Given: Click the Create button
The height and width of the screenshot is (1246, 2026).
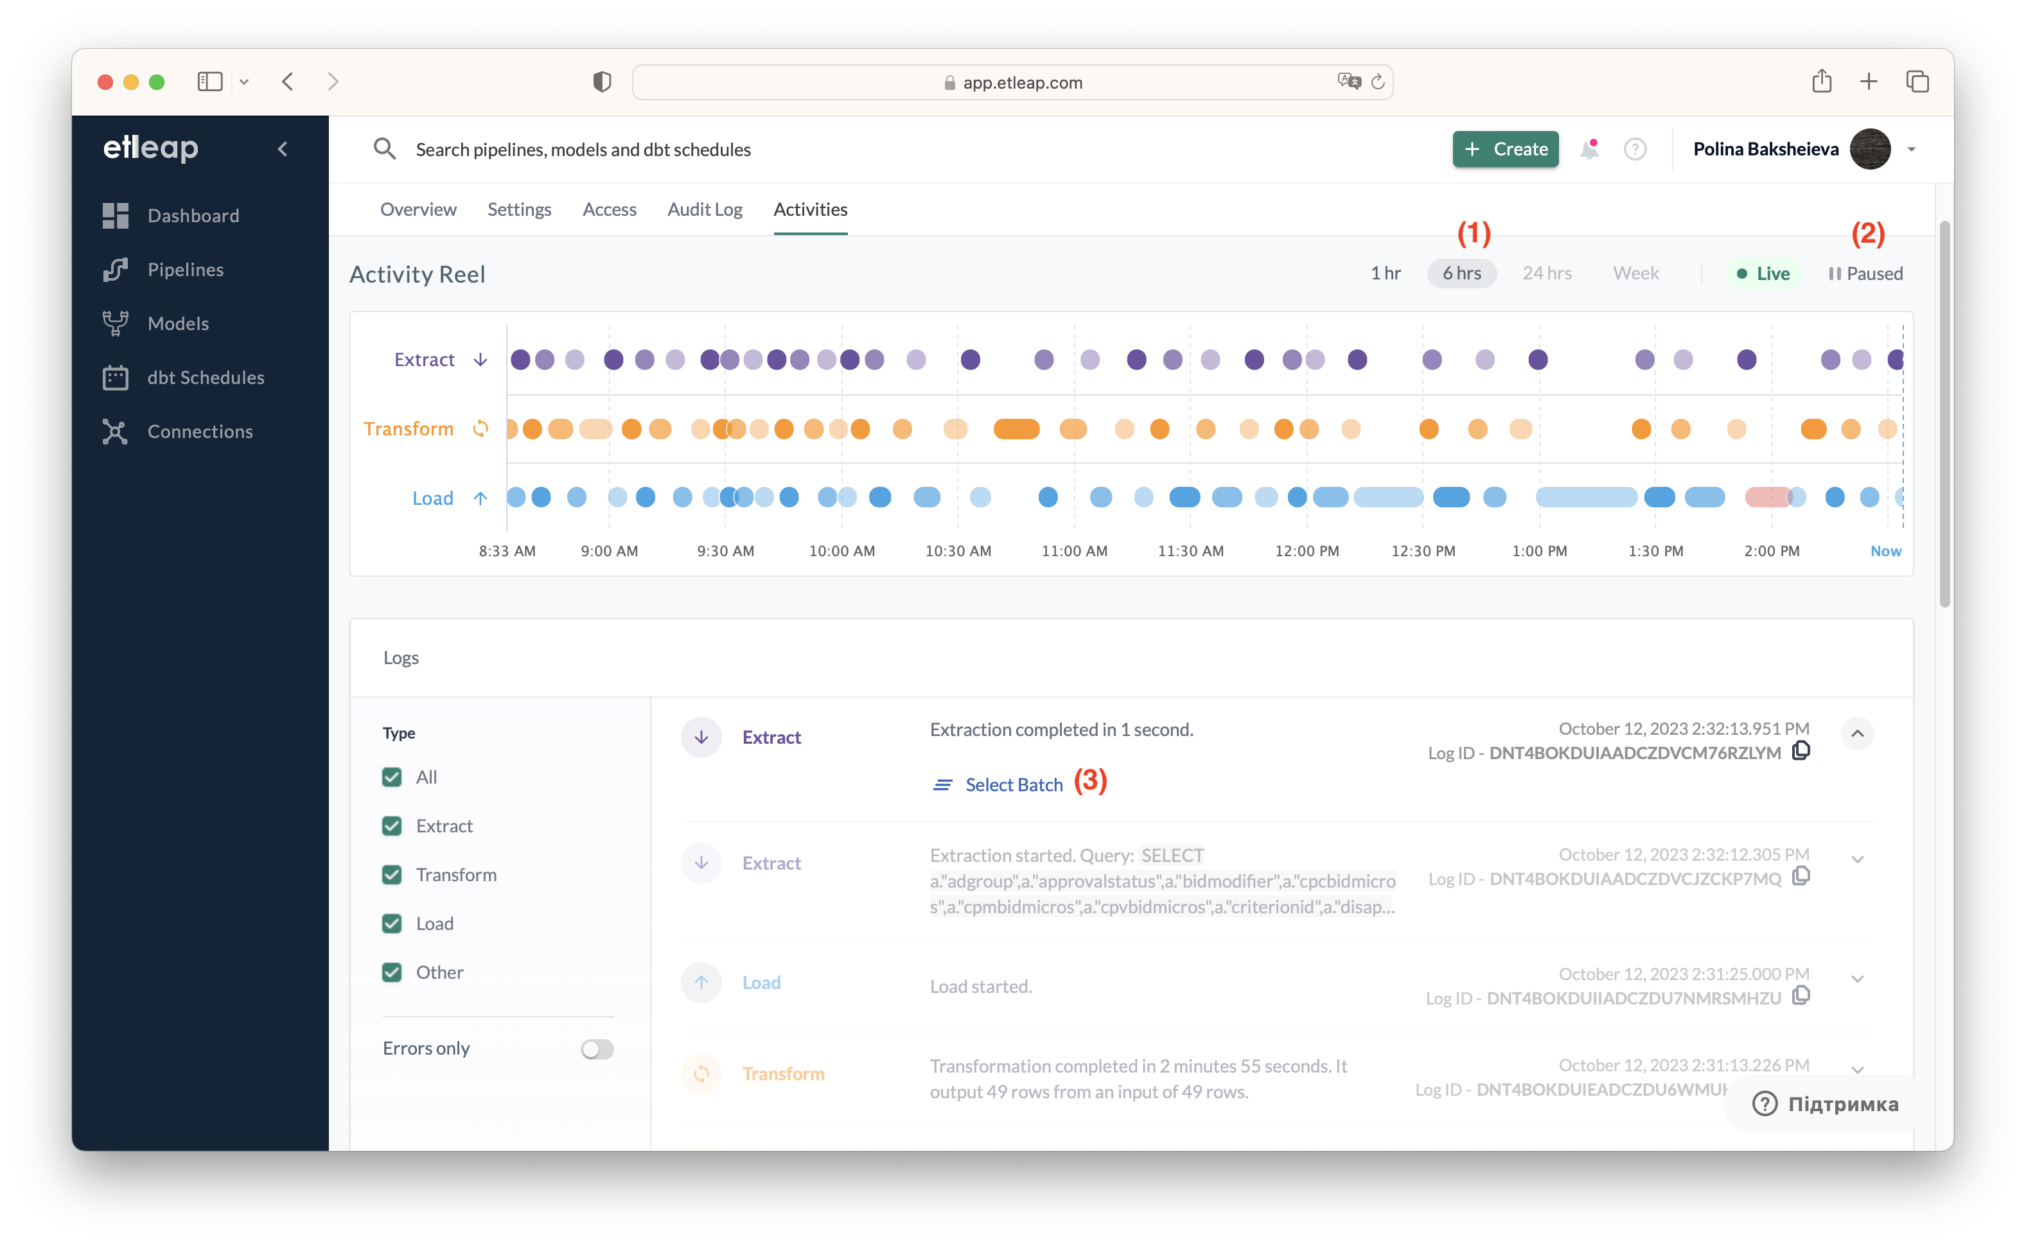Looking at the screenshot, I should 1505,149.
